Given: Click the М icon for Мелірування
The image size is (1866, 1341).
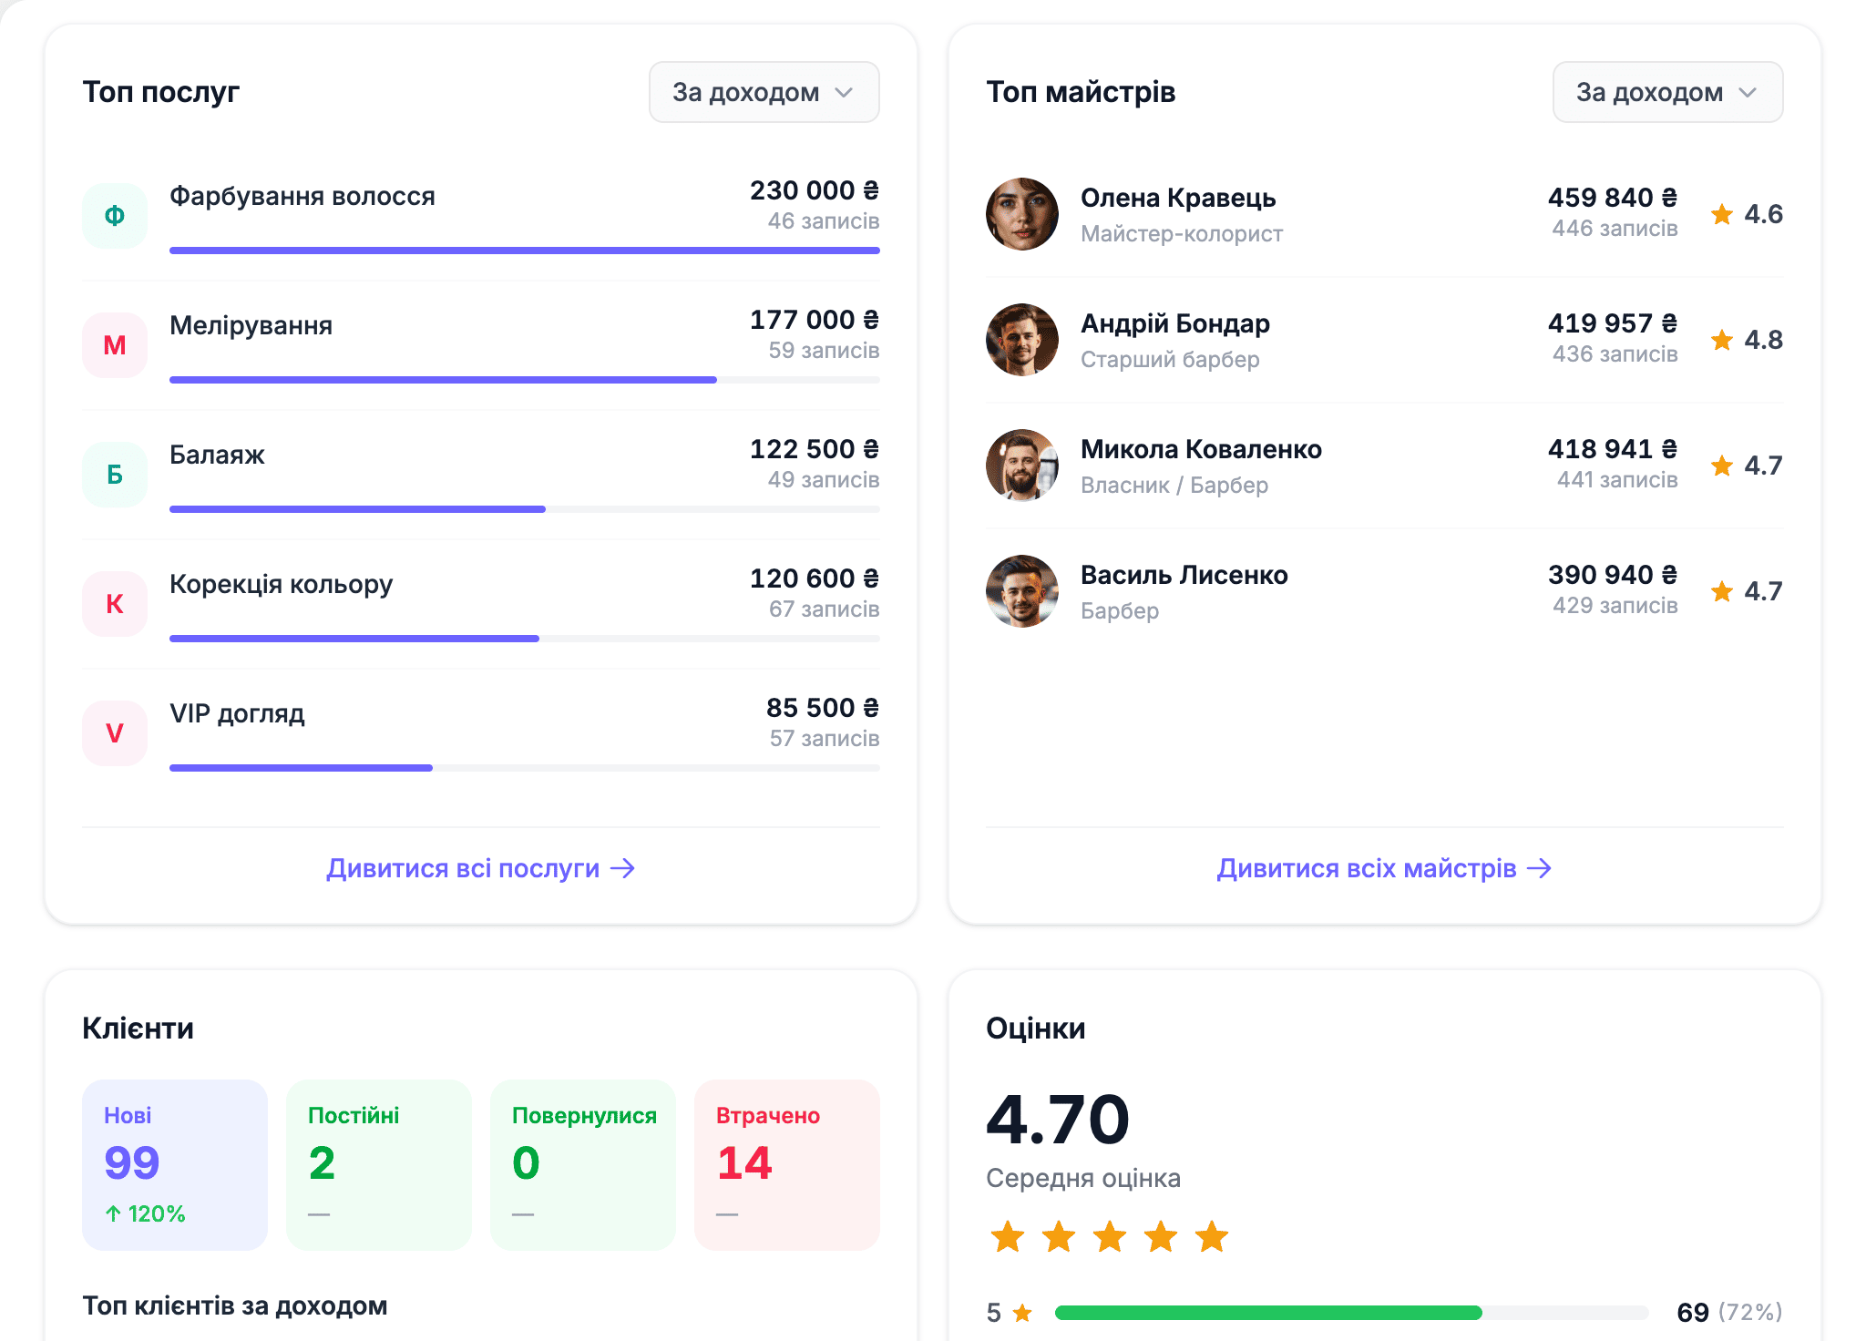Looking at the screenshot, I should tap(115, 345).
